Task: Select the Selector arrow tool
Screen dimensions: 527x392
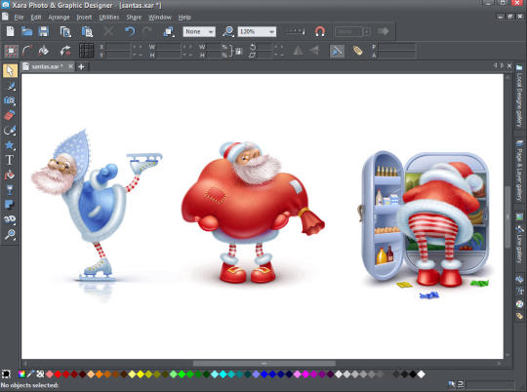Action: point(10,71)
